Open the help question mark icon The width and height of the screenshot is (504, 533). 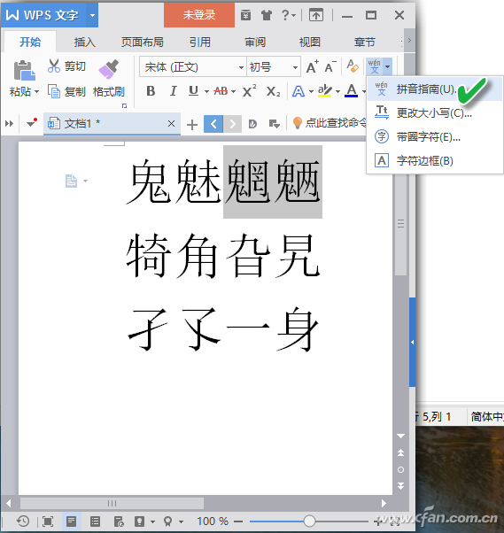click(x=285, y=15)
